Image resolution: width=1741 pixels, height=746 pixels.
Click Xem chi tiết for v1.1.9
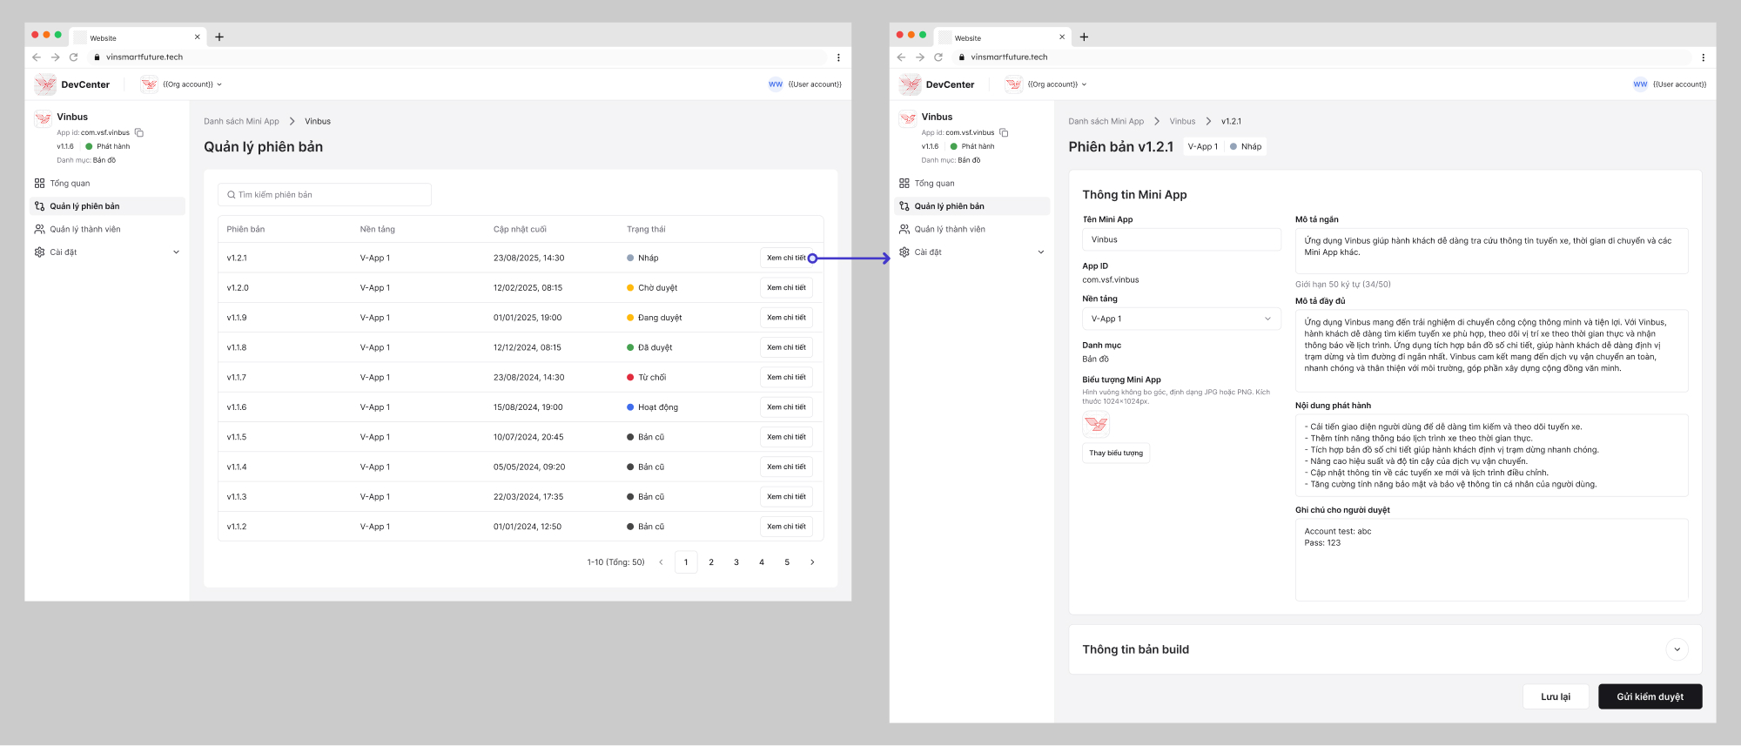point(786,318)
